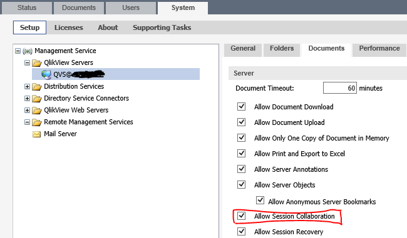The height and width of the screenshot is (238, 407).
Task: Go to the Licenses sub-tab
Action: [69, 27]
